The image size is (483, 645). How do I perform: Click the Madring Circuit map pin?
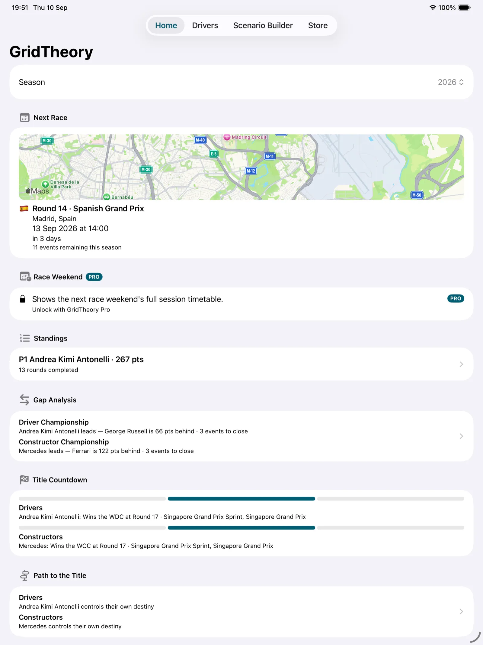[x=227, y=137]
